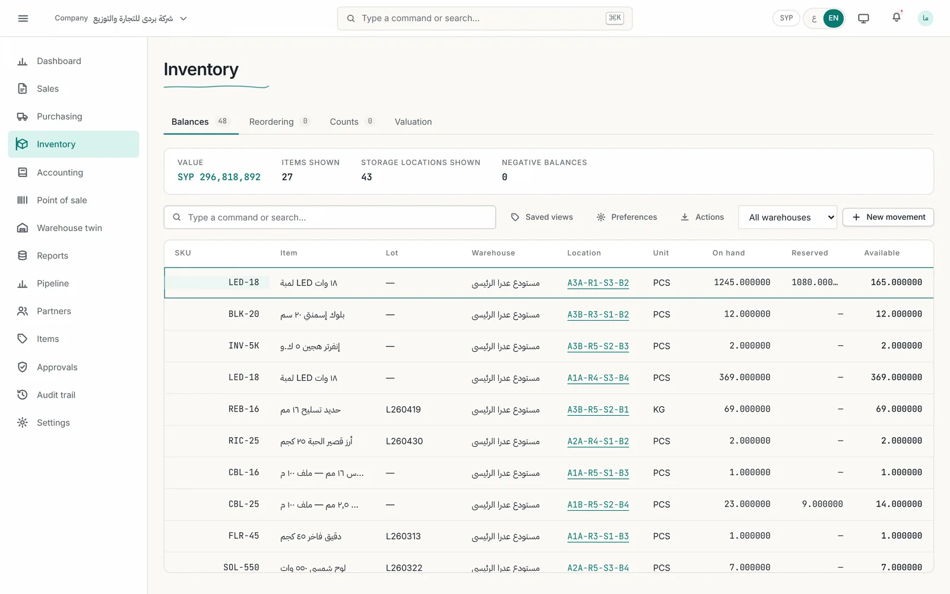Image resolution: width=950 pixels, height=594 pixels.
Task: Click the display monitor icon in header
Action: click(863, 18)
